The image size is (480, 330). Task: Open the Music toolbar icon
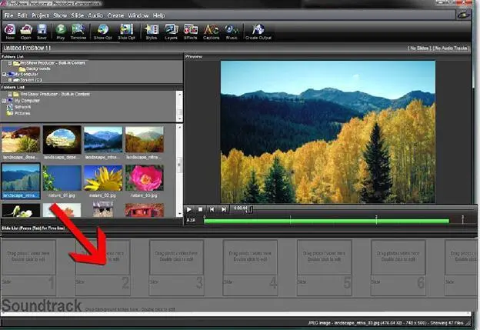coord(232,32)
